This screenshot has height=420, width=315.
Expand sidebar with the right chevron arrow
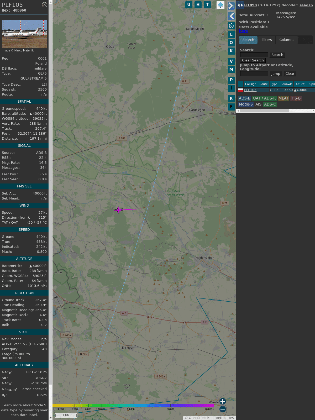(x=231, y=6)
